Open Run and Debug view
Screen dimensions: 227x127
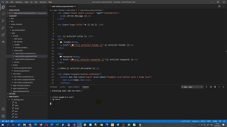point(3,28)
